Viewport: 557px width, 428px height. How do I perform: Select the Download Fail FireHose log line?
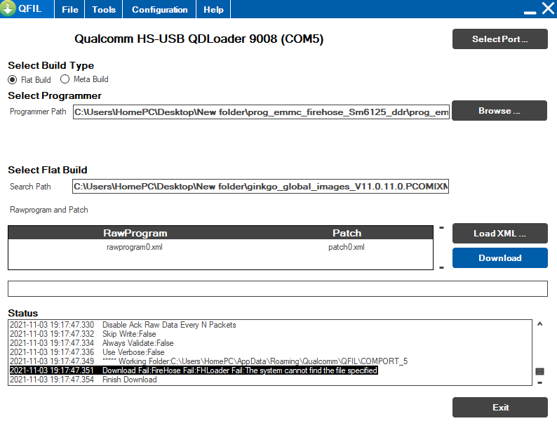coord(194,370)
